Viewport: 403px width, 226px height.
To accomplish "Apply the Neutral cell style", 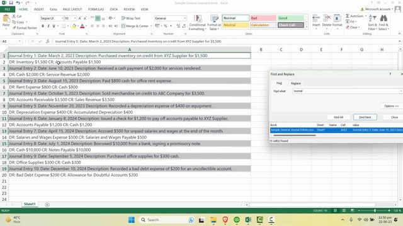I will click(x=236, y=25).
